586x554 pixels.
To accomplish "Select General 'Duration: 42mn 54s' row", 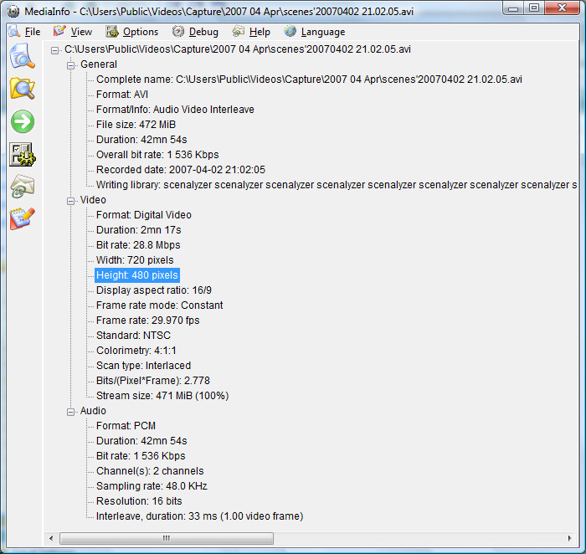I will point(141,140).
